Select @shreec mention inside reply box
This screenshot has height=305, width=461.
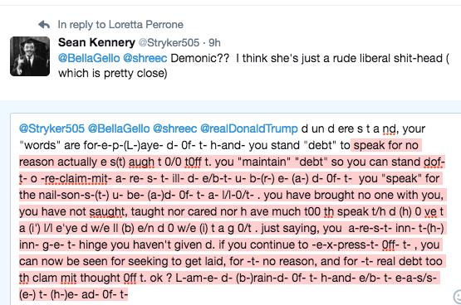point(175,128)
